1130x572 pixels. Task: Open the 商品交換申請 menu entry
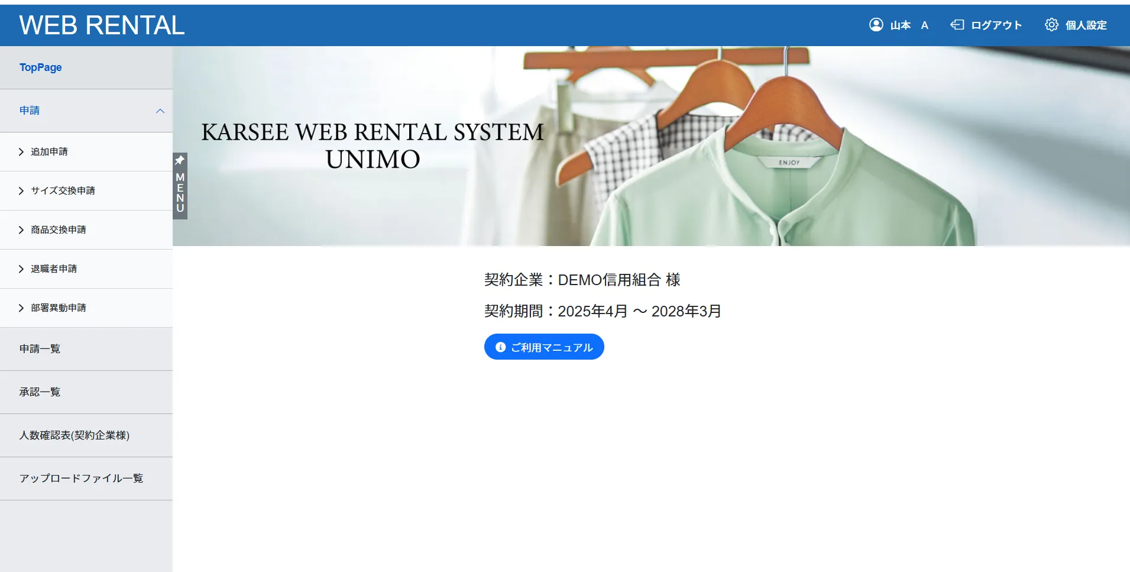coord(86,230)
